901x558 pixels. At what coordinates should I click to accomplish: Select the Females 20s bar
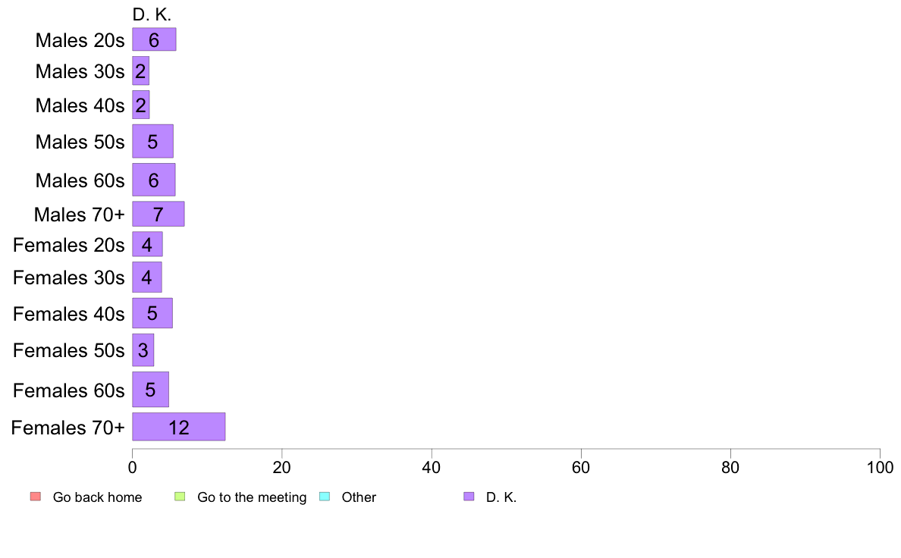[x=148, y=244]
